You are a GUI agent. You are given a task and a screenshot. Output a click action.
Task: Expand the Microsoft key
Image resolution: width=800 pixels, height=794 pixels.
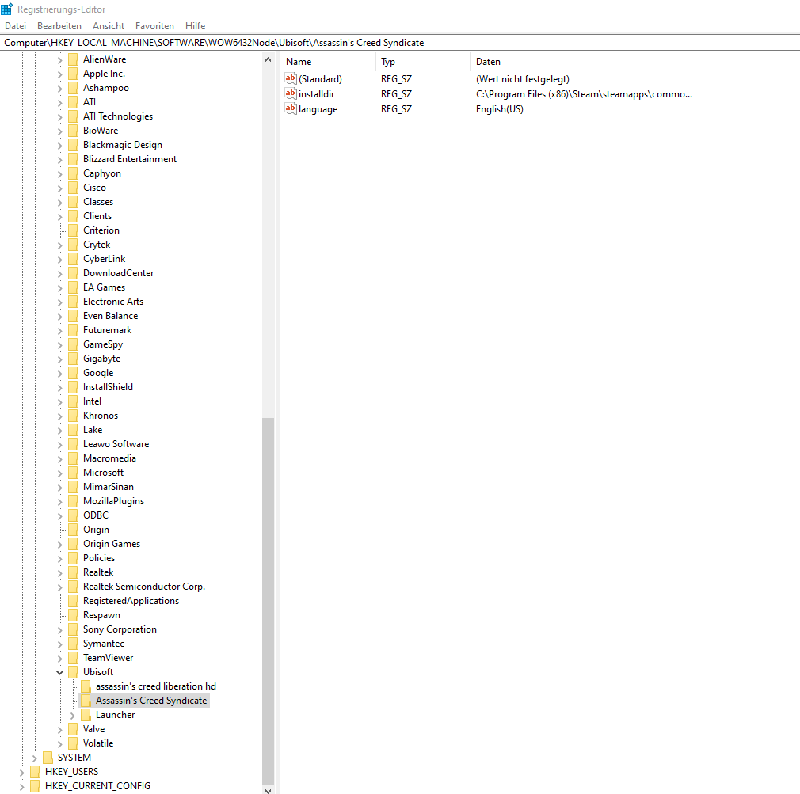pyautogui.click(x=59, y=473)
